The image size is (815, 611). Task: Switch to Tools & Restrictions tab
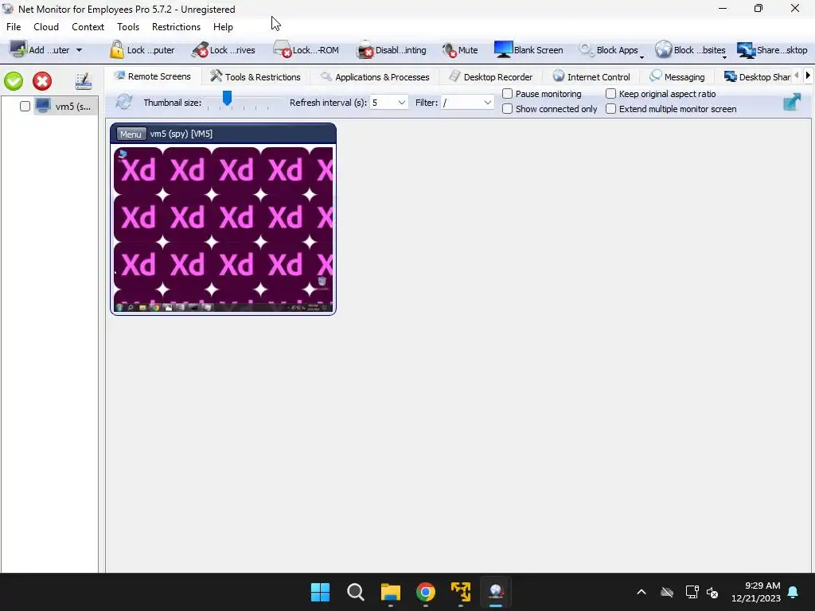click(x=255, y=77)
